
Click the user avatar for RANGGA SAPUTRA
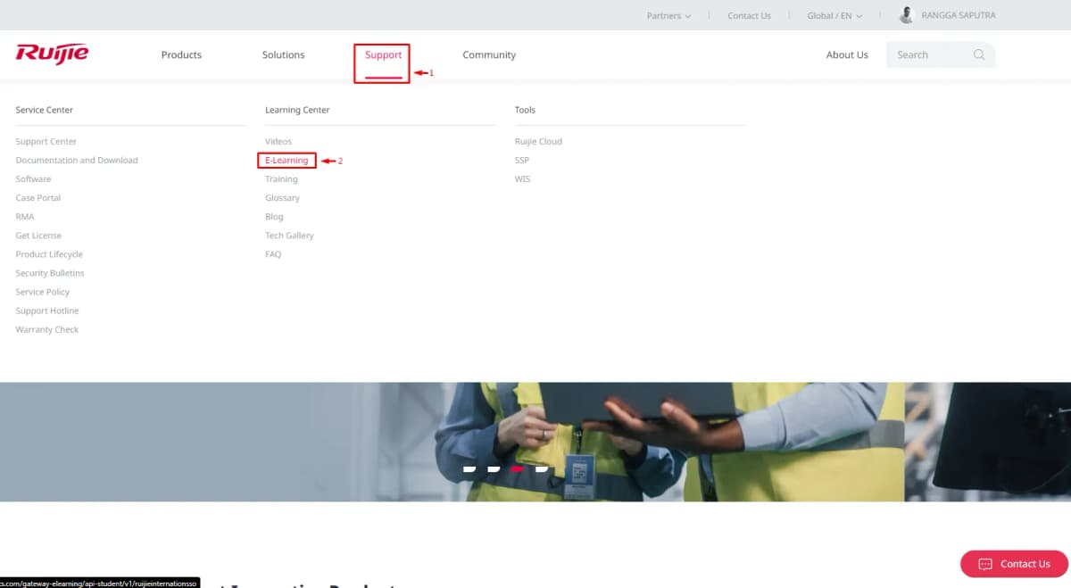pyautogui.click(x=906, y=14)
